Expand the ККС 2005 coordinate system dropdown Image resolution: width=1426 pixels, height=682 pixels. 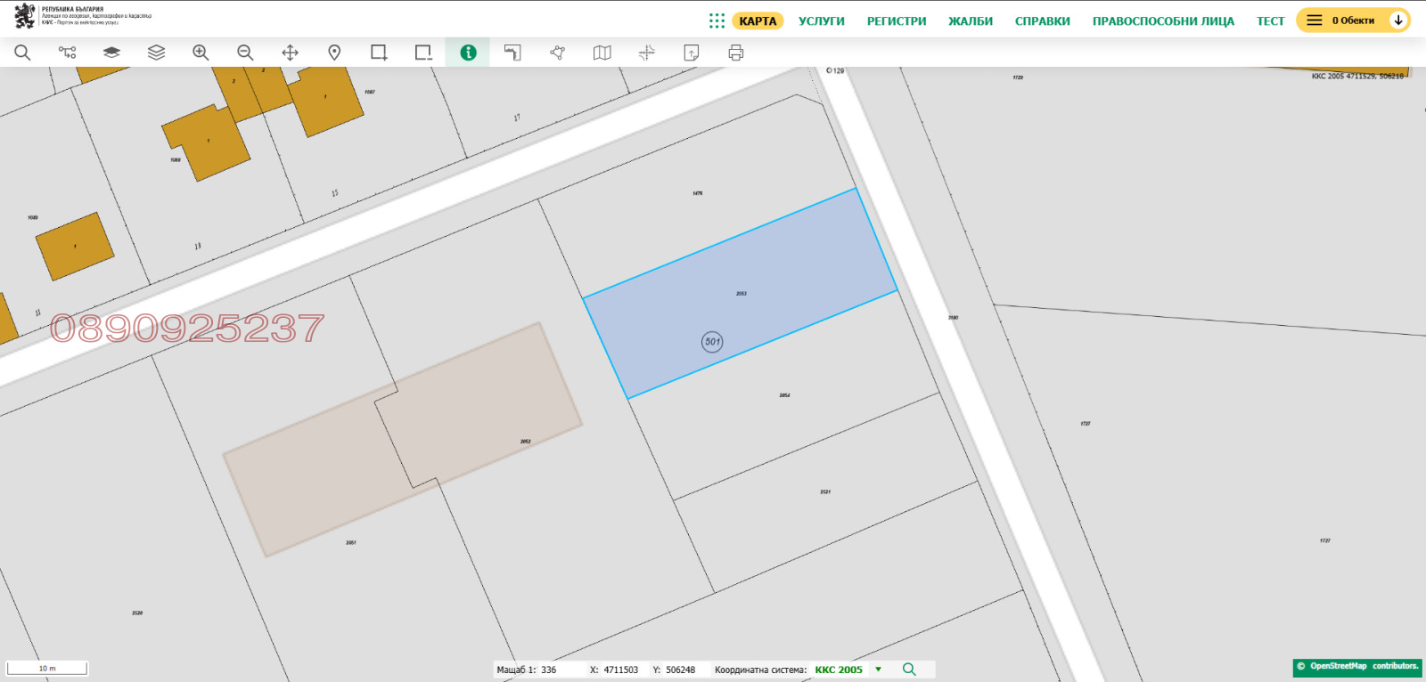(878, 669)
